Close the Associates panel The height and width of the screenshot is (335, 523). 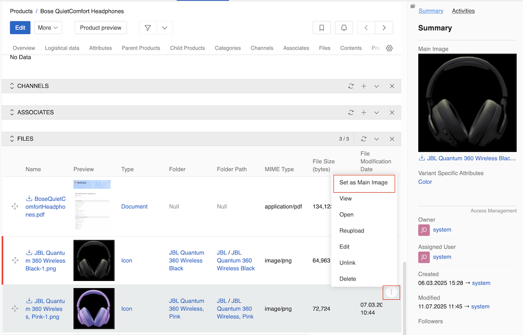392,113
